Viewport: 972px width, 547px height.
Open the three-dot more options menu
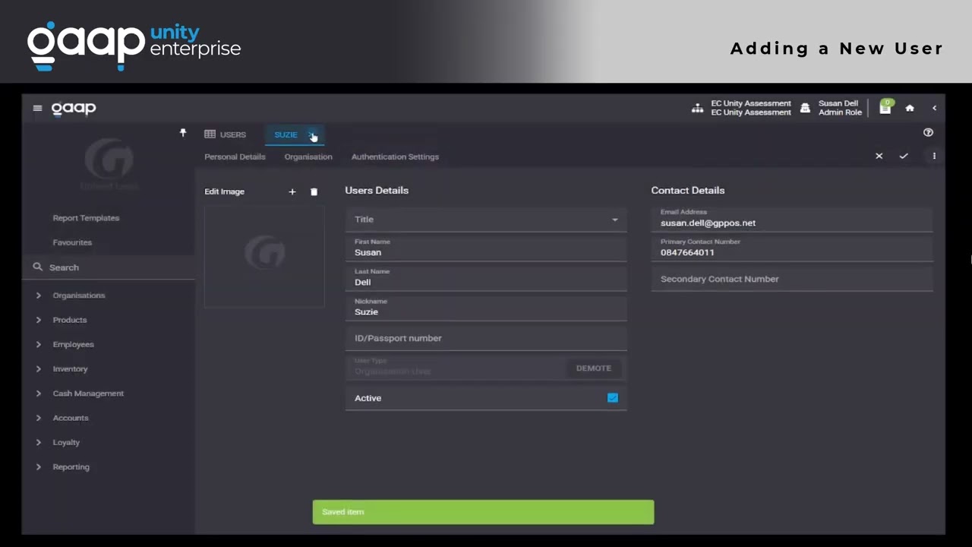[x=934, y=156]
